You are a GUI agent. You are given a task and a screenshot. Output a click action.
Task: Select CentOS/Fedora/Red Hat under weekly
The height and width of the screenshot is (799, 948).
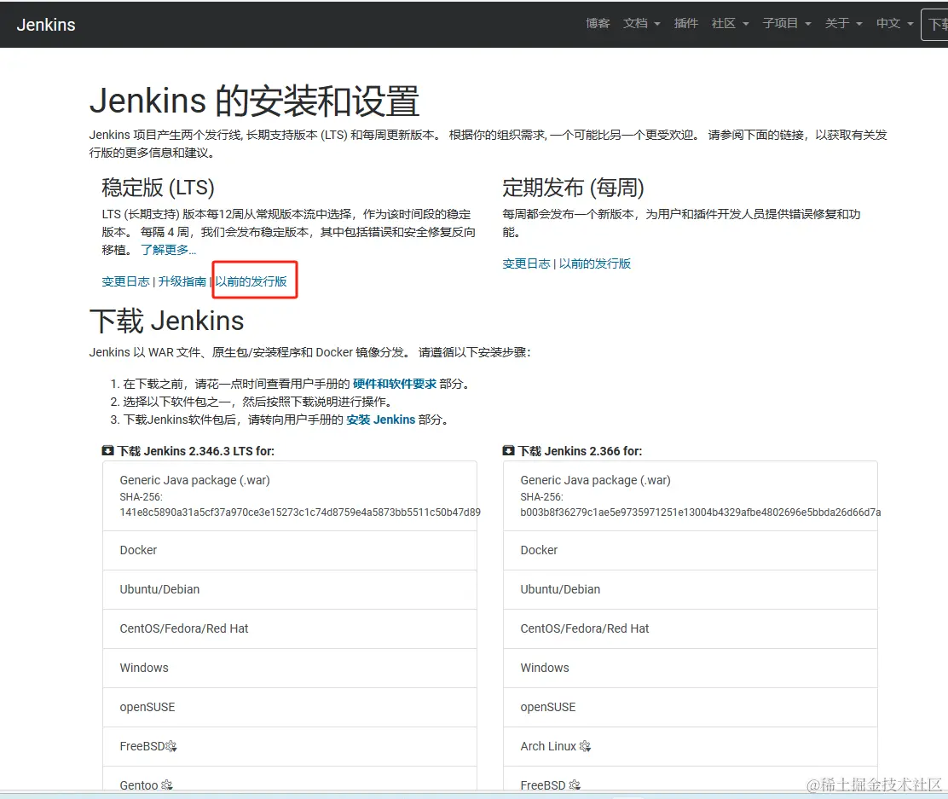[691, 629]
